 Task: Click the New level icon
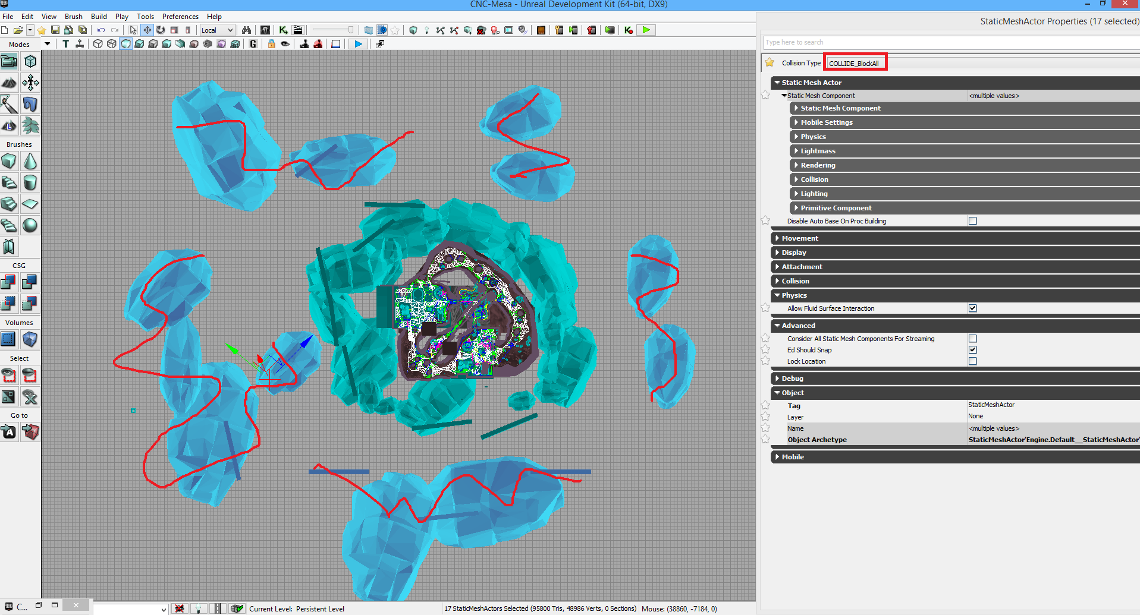coord(5,30)
